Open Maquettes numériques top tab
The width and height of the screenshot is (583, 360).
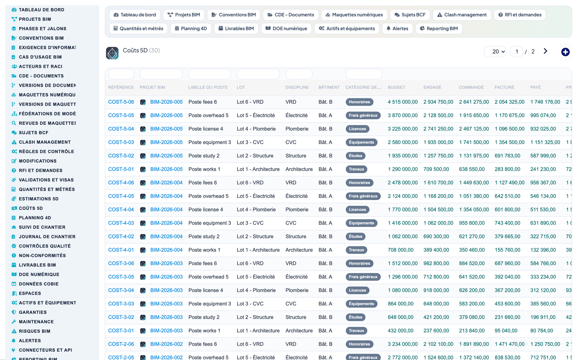pos(354,15)
